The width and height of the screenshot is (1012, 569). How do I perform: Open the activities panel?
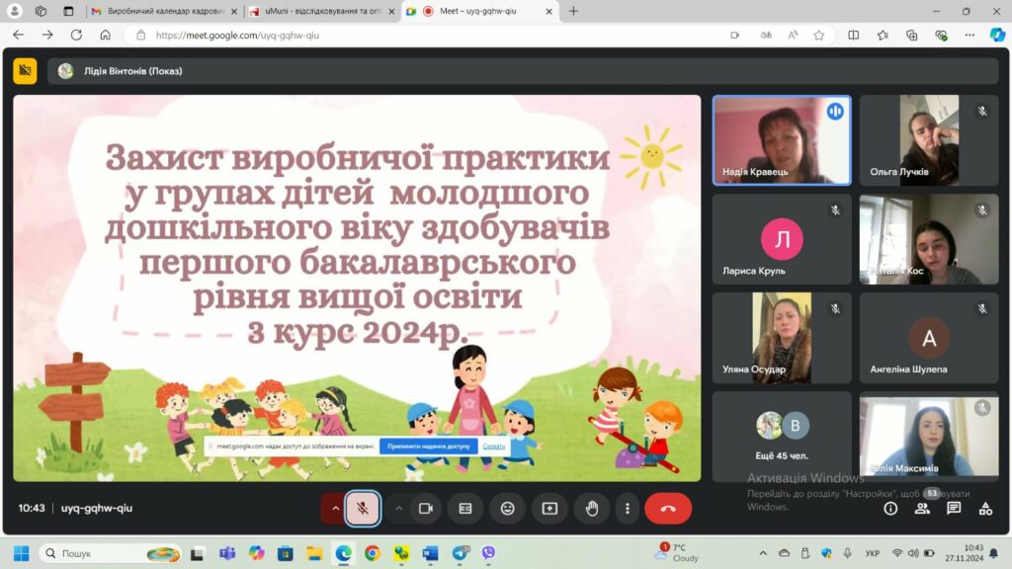click(x=985, y=509)
